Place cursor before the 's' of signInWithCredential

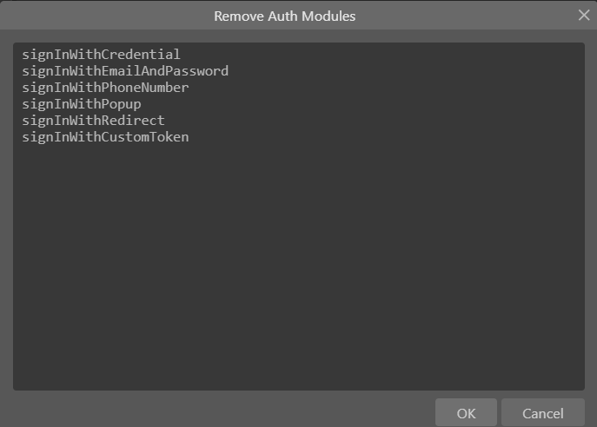[23, 55]
